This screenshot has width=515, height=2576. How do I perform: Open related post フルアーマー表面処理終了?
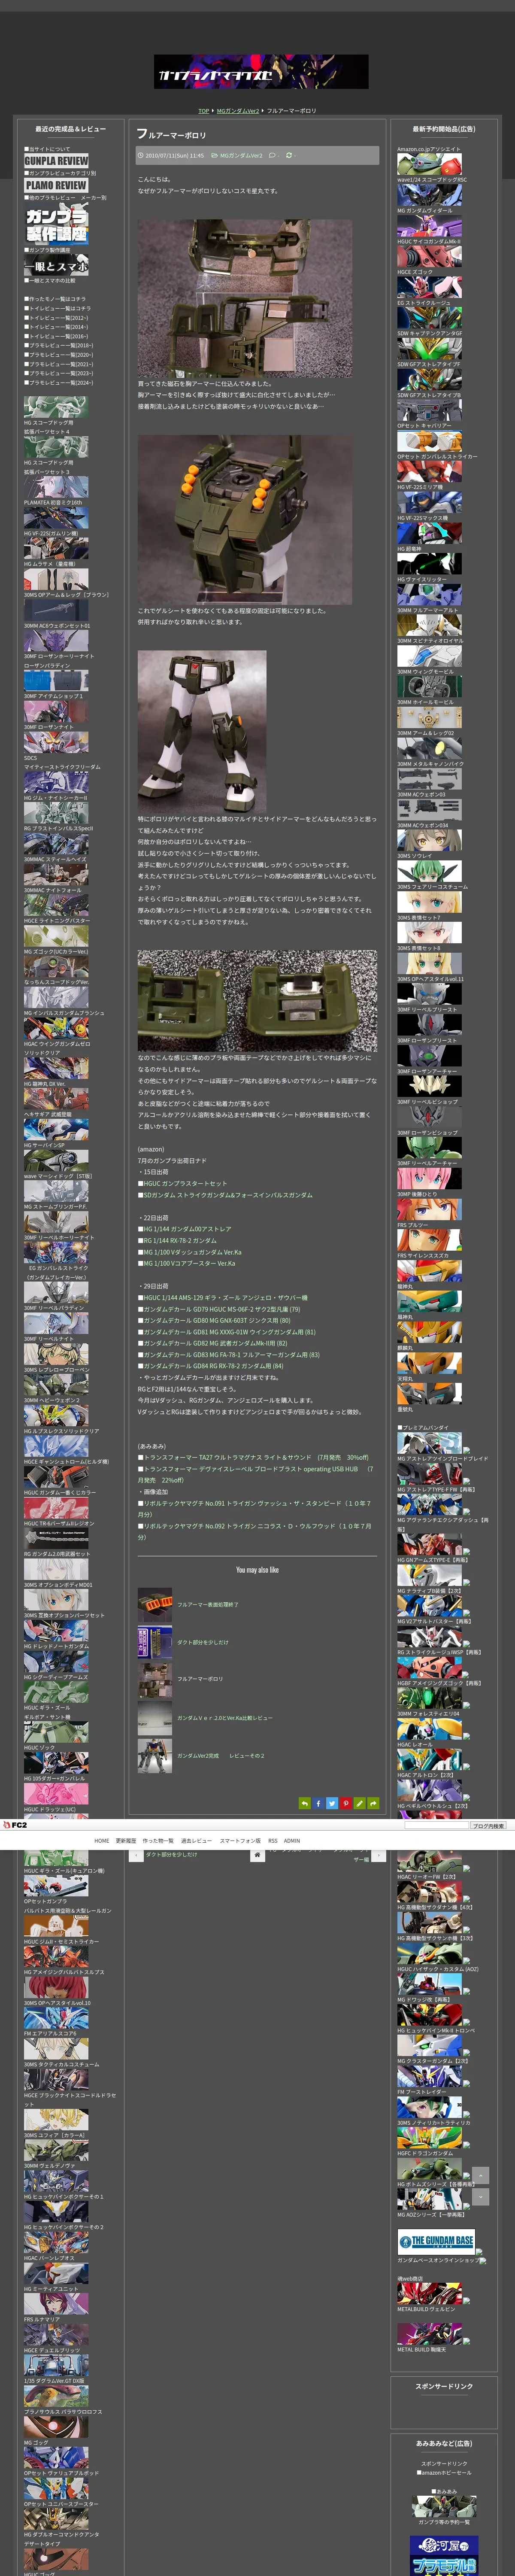[x=208, y=1604]
